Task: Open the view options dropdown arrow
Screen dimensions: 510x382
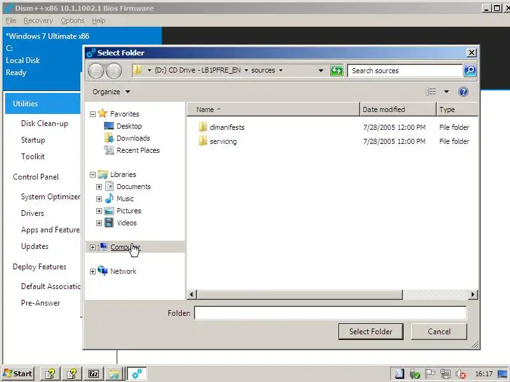Action: tap(446, 92)
